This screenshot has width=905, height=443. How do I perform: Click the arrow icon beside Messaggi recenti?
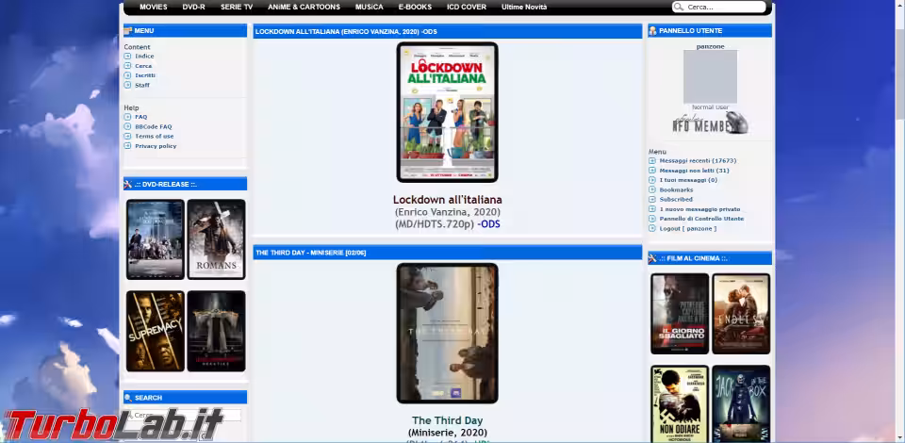652,160
